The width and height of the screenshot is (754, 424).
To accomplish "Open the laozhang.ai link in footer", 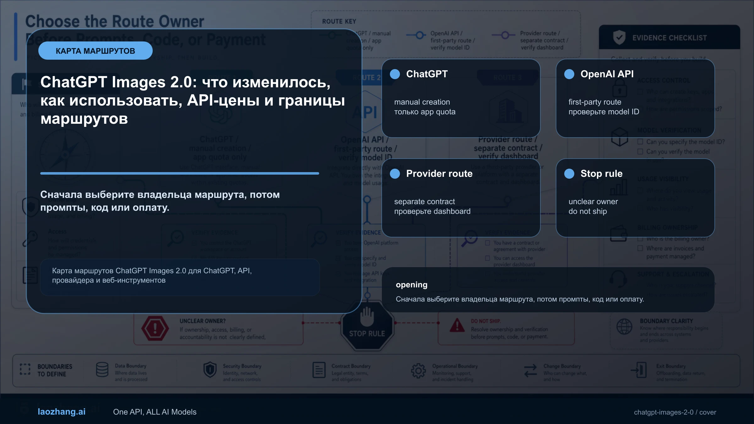I will click(62, 412).
